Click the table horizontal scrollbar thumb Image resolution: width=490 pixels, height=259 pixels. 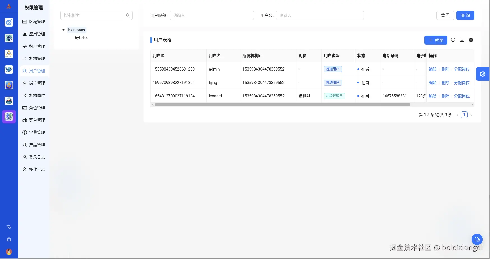tap(282, 105)
